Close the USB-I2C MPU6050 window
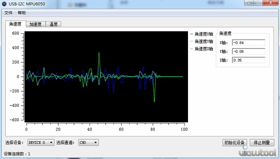Screen dimensions: 280x159 coord(270,3)
